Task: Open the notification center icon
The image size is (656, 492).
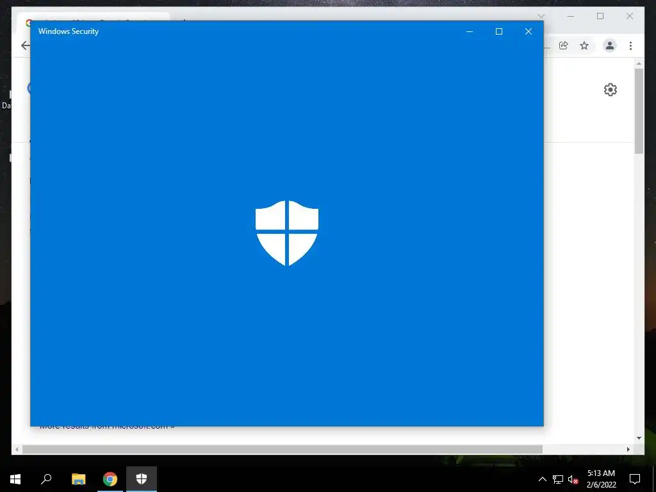Action: tap(635, 479)
